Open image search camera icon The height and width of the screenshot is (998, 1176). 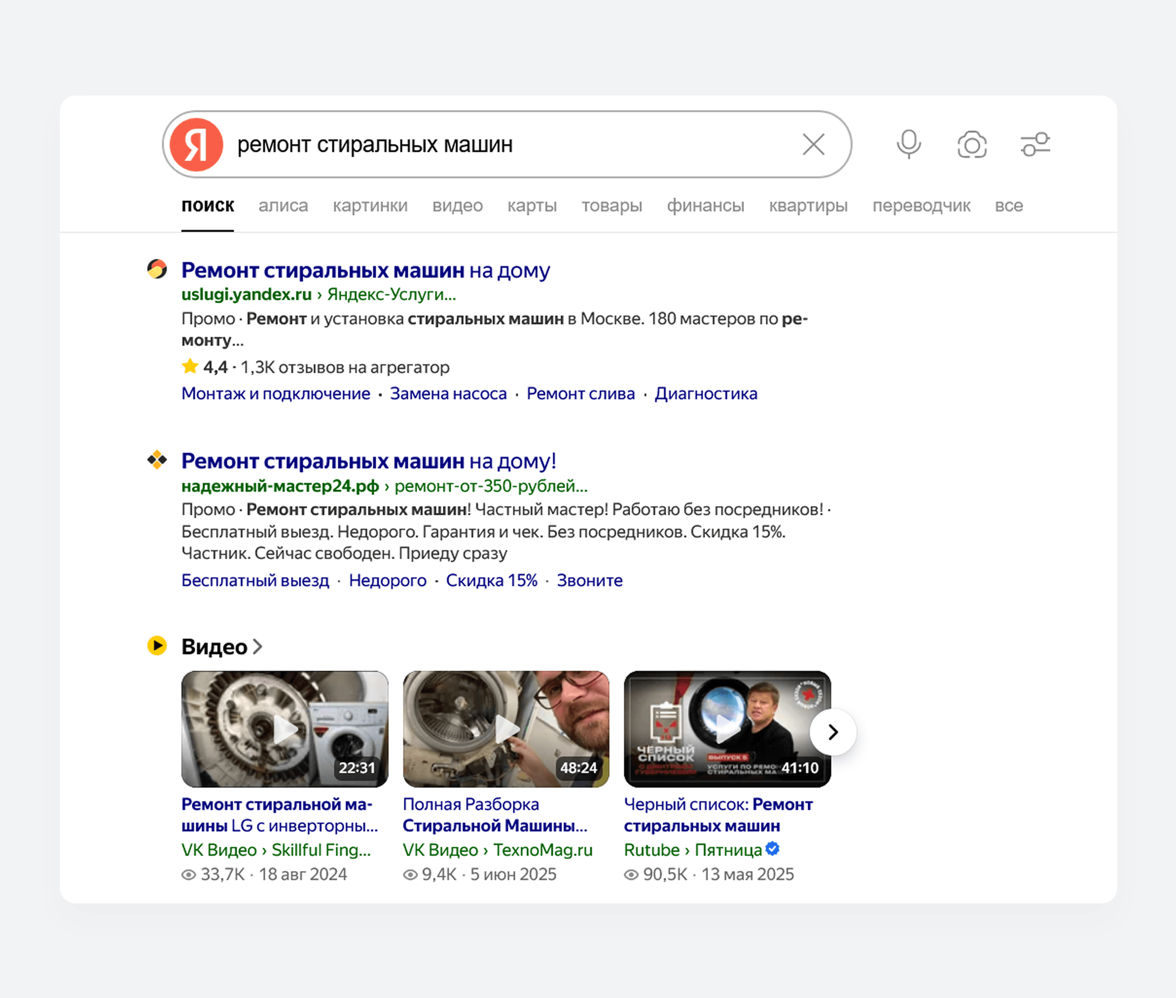pos(972,145)
